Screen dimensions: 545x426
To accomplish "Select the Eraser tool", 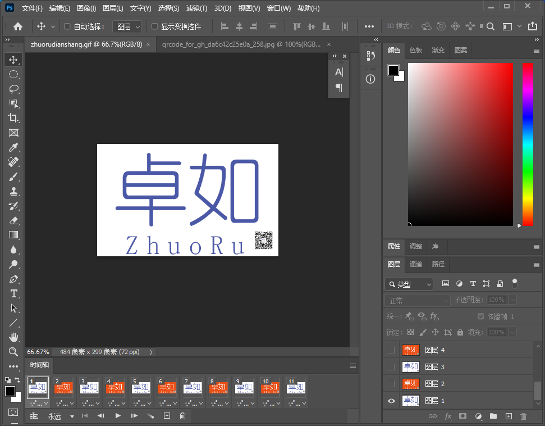I will tap(13, 220).
